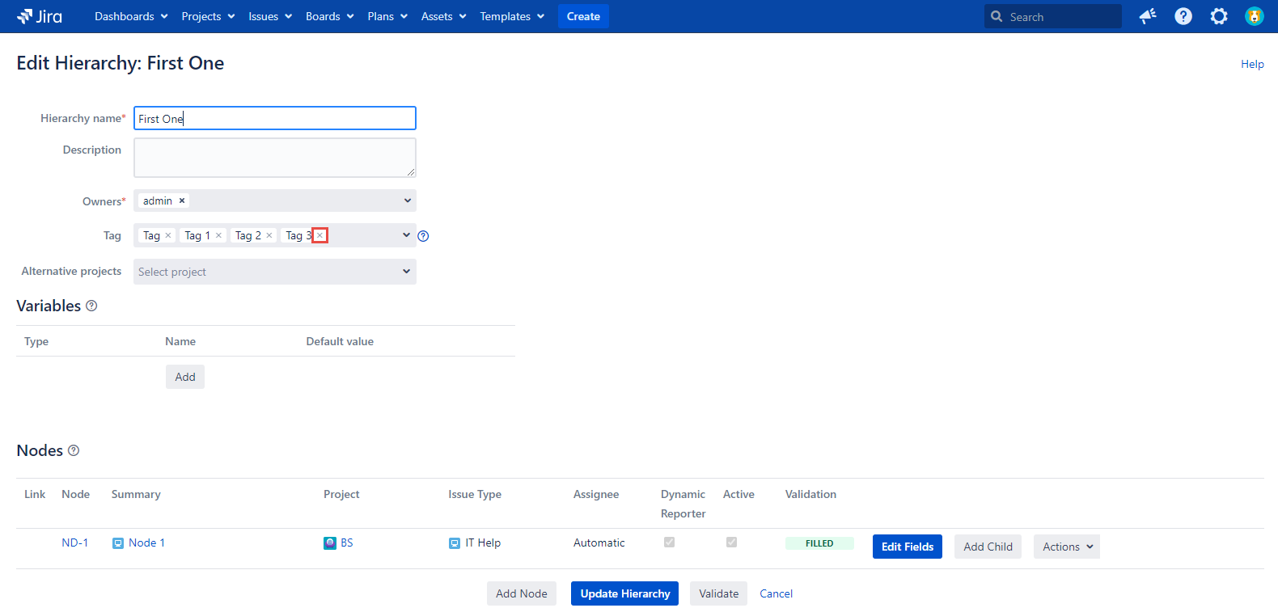Open the settings gear menu
Screen dimensions: 1278x608
click(1218, 16)
